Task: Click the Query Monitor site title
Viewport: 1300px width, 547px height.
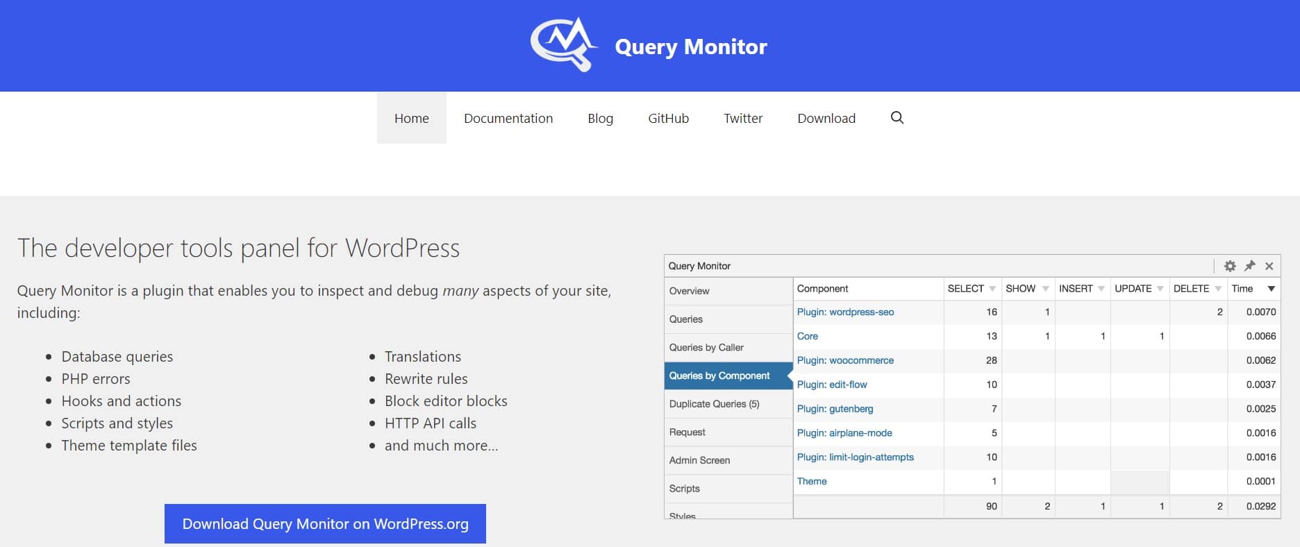Action: coord(691,47)
